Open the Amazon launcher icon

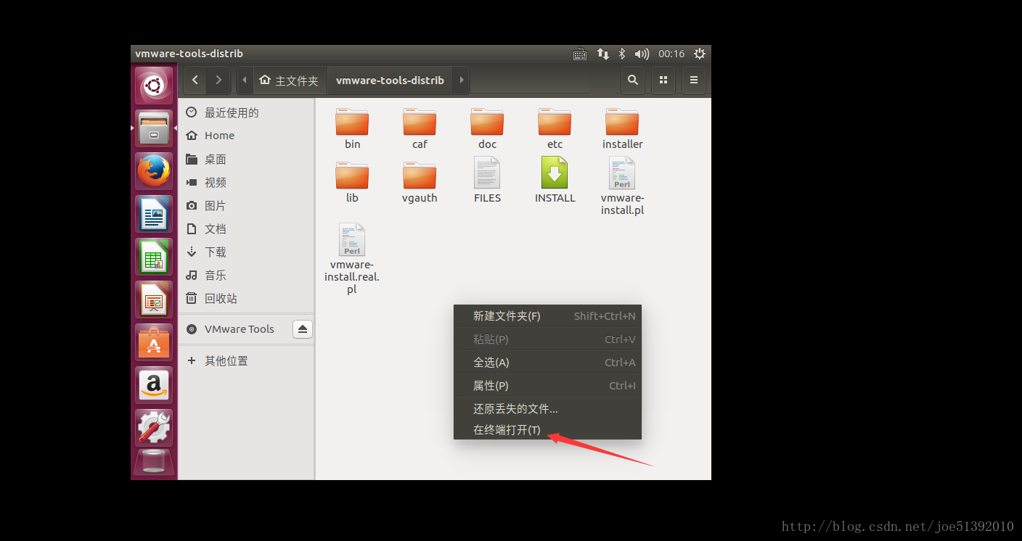(x=154, y=385)
